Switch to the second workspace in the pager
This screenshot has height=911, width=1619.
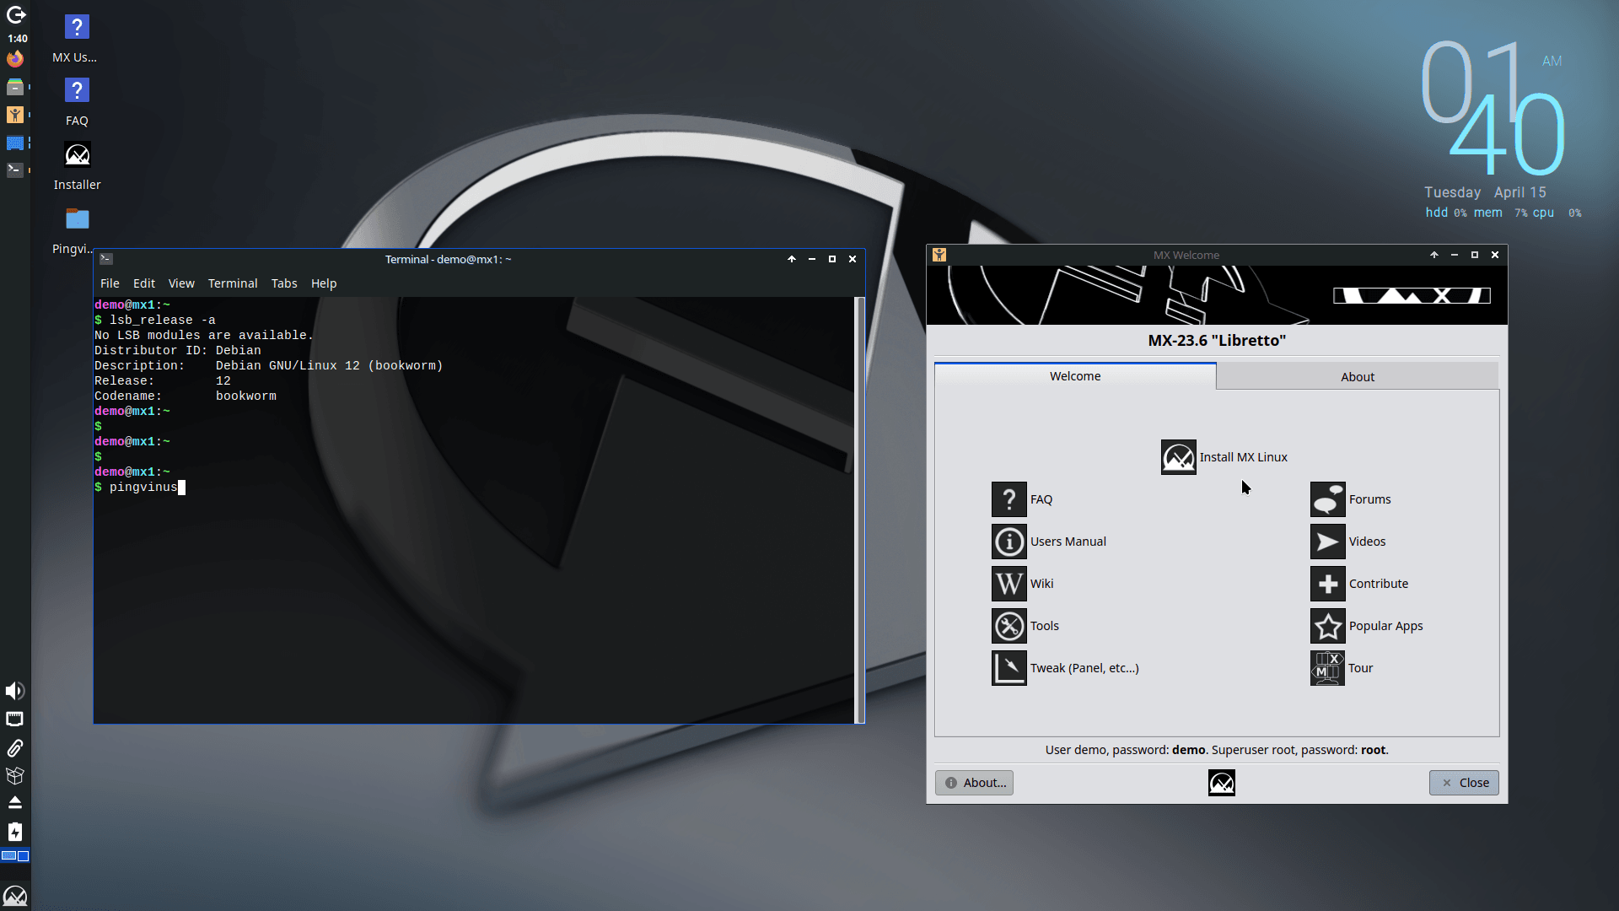point(23,855)
